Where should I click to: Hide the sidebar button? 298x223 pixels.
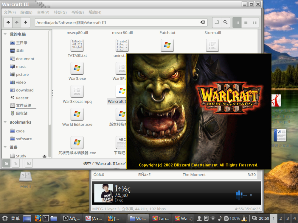(29, 163)
